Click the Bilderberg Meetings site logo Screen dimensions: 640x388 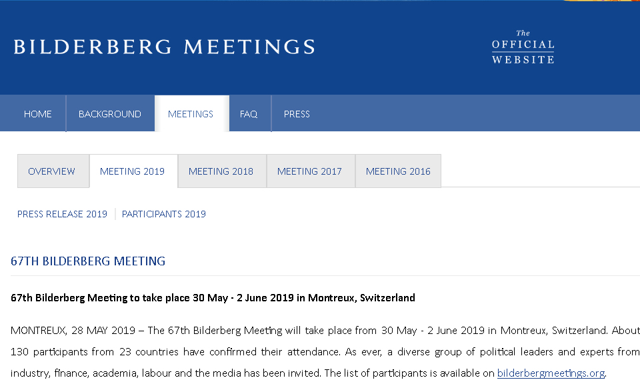(x=164, y=47)
